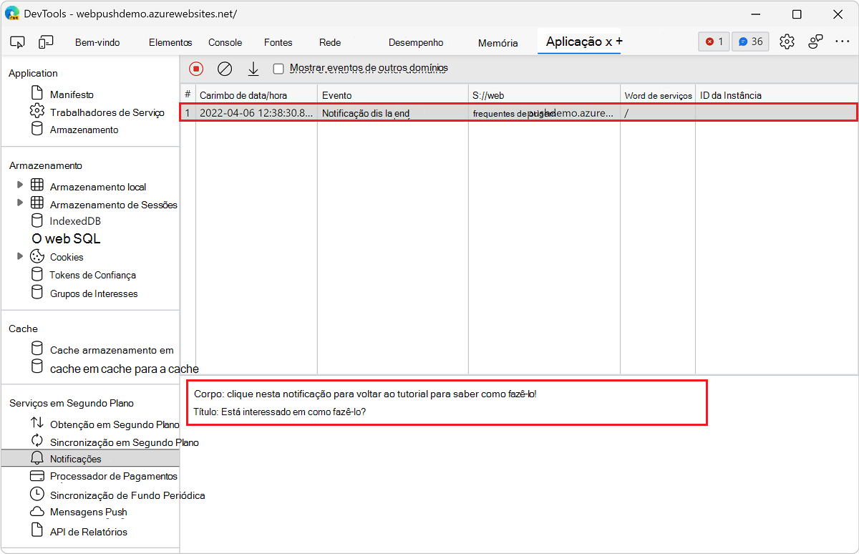
Task: Expand the Cookies section
Action: (x=20, y=256)
